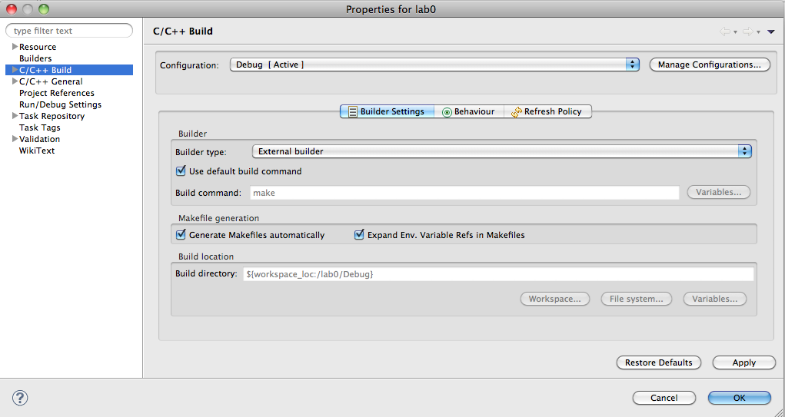The height and width of the screenshot is (417, 785).
Task: Click the forward navigation arrow icon
Action: click(747, 31)
